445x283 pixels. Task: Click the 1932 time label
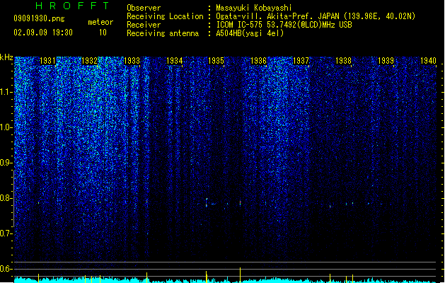pos(90,61)
